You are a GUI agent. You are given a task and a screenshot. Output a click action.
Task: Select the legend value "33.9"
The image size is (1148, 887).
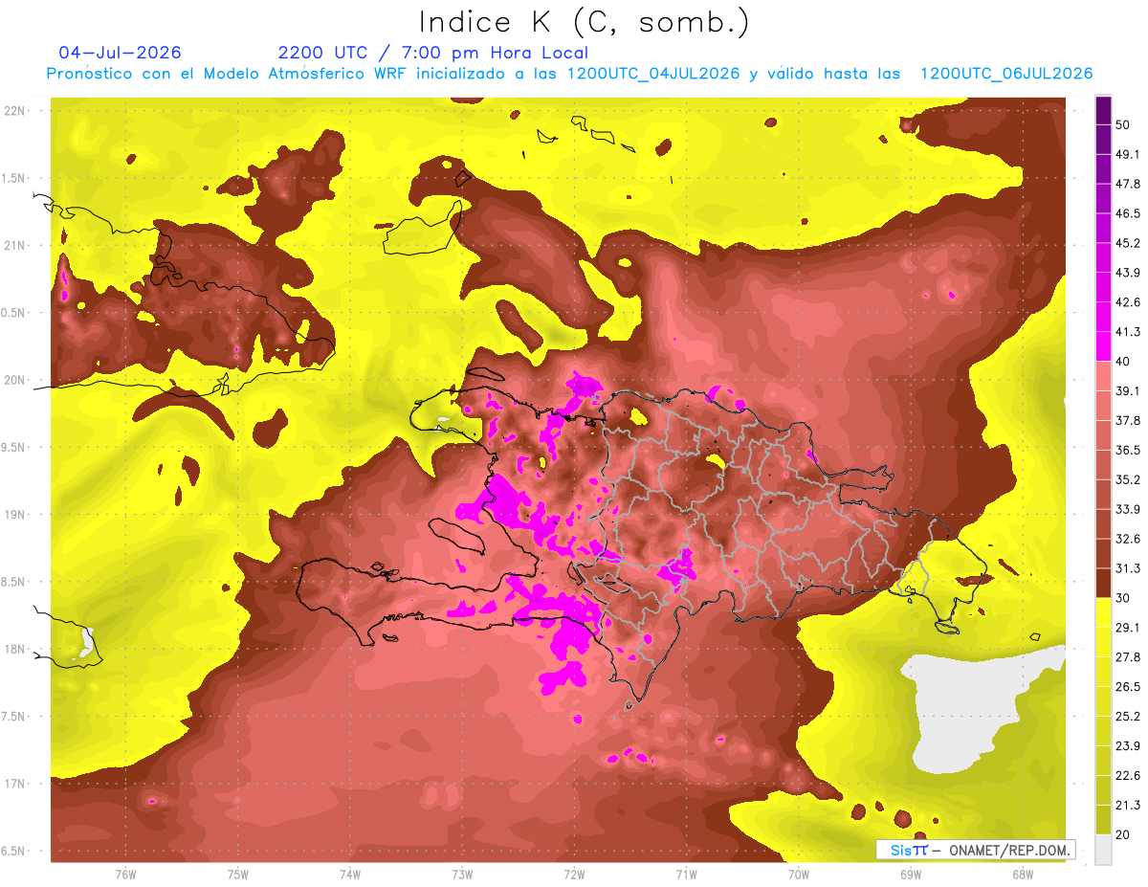coord(1127,509)
